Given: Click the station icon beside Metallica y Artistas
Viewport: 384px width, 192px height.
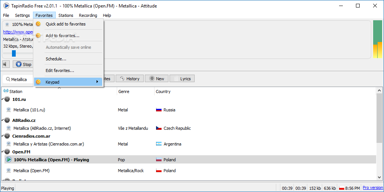Looking at the screenshot, I should click(x=9, y=144).
